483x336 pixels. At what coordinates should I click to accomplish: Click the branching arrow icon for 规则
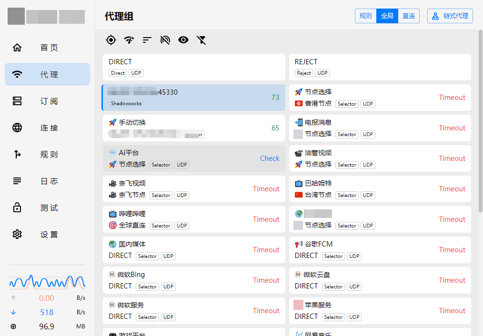click(x=17, y=154)
